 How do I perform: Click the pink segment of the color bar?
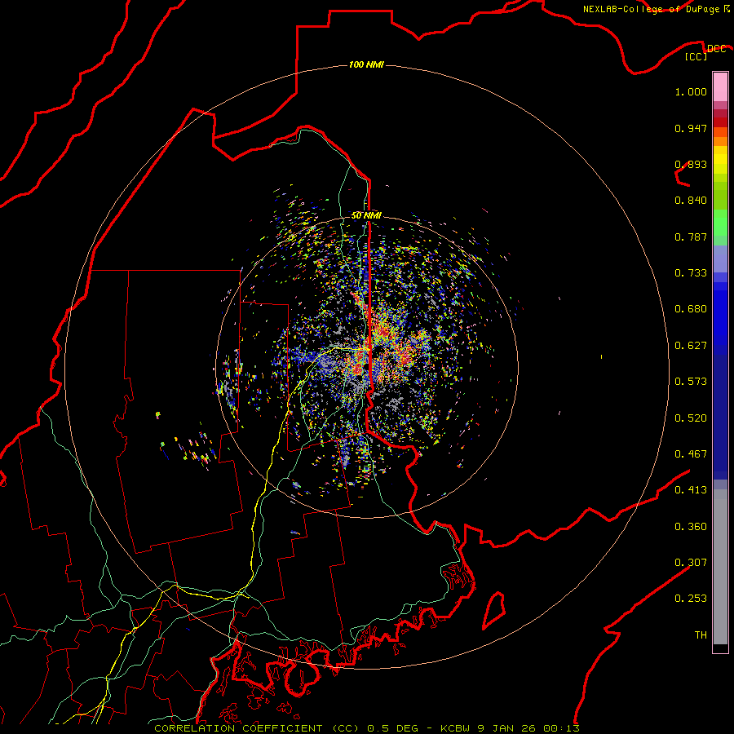pyautogui.click(x=720, y=86)
